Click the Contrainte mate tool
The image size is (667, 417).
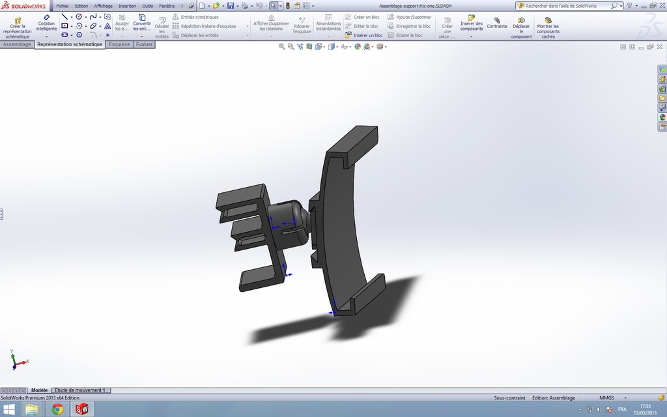(x=497, y=23)
